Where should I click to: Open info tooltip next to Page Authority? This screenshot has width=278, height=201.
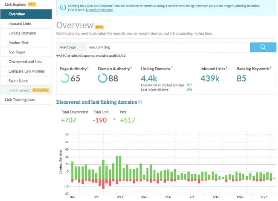pos(88,67)
